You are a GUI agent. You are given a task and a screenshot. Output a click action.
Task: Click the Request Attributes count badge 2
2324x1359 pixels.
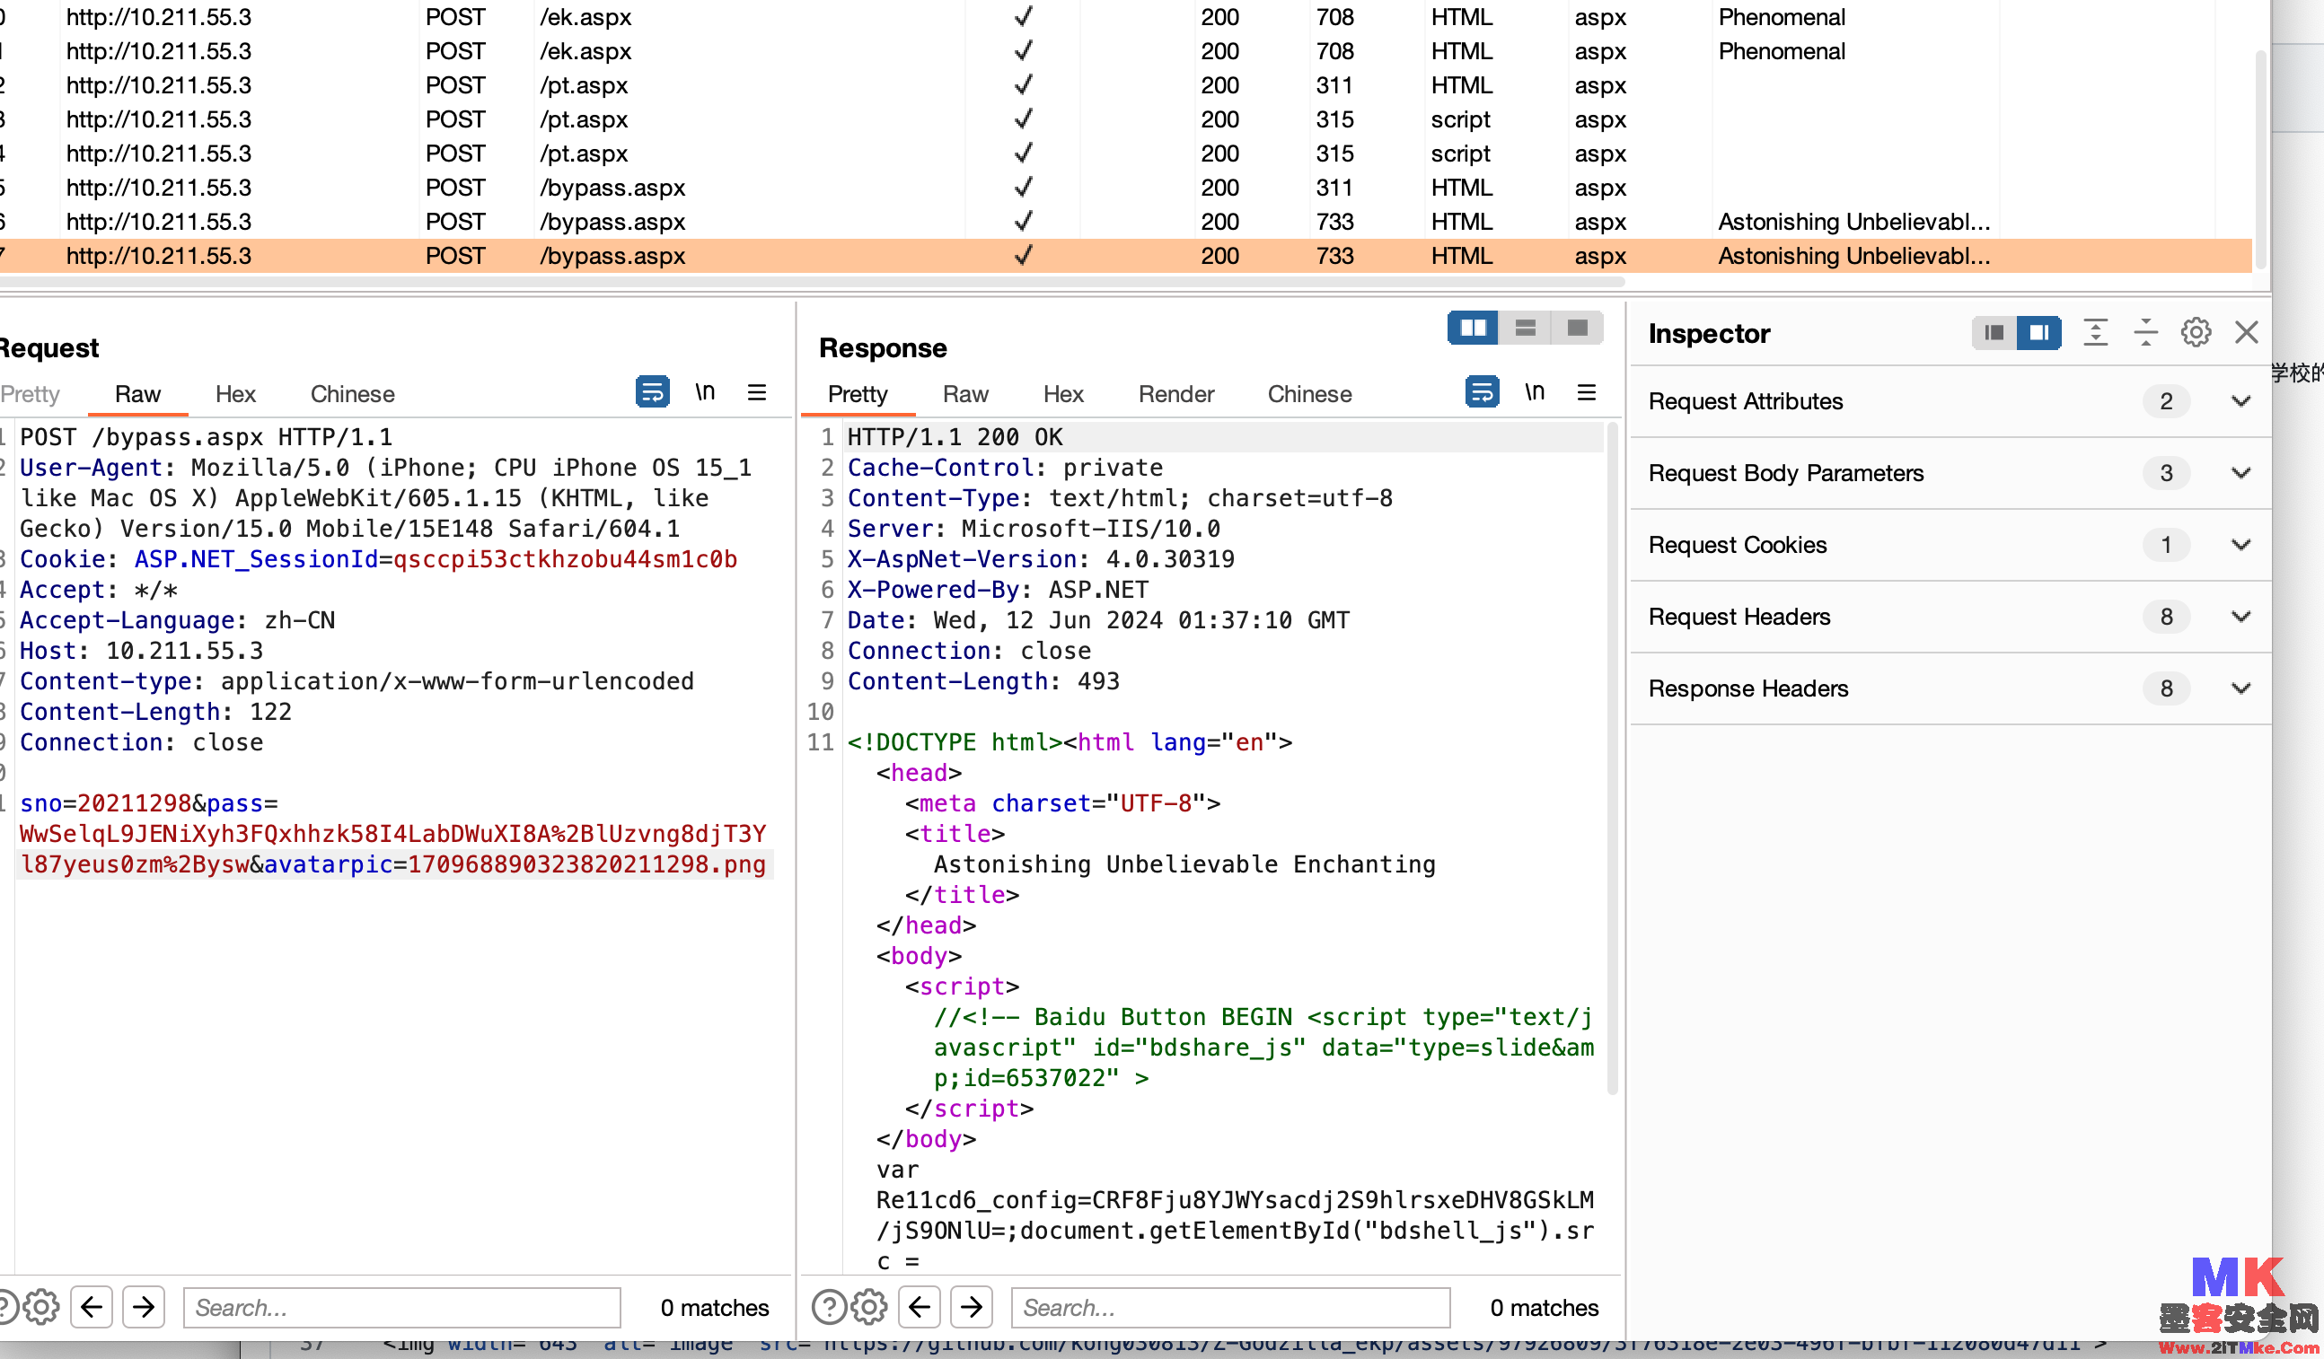point(2166,401)
